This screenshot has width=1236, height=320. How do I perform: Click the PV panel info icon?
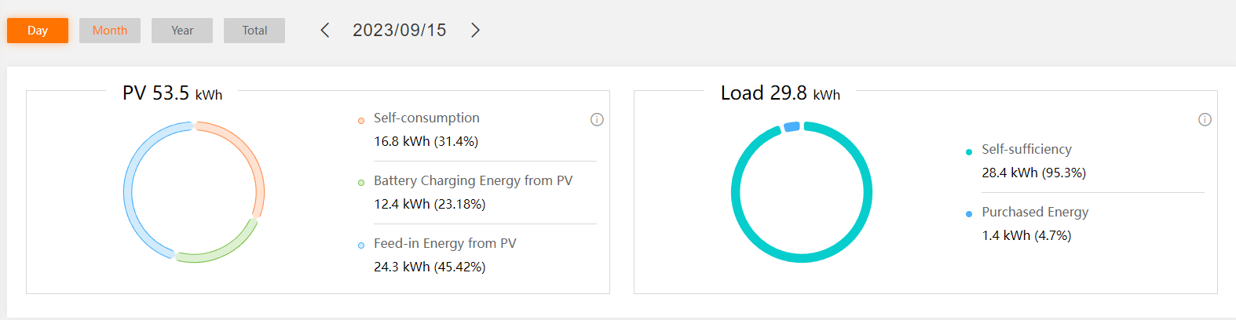tap(597, 120)
